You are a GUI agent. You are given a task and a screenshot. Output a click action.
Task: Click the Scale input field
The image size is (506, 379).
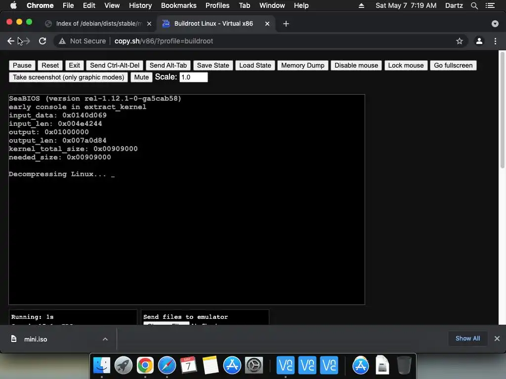pyautogui.click(x=194, y=77)
